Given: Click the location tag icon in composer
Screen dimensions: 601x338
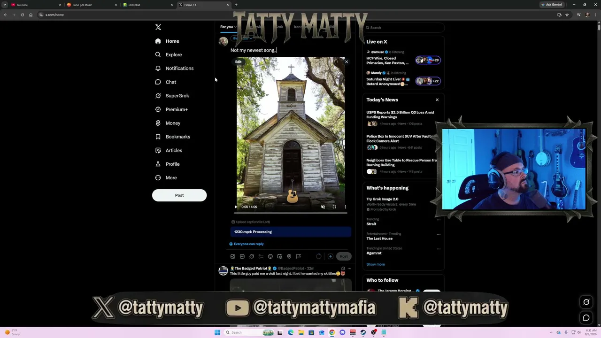Looking at the screenshot, I should (x=289, y=257).
